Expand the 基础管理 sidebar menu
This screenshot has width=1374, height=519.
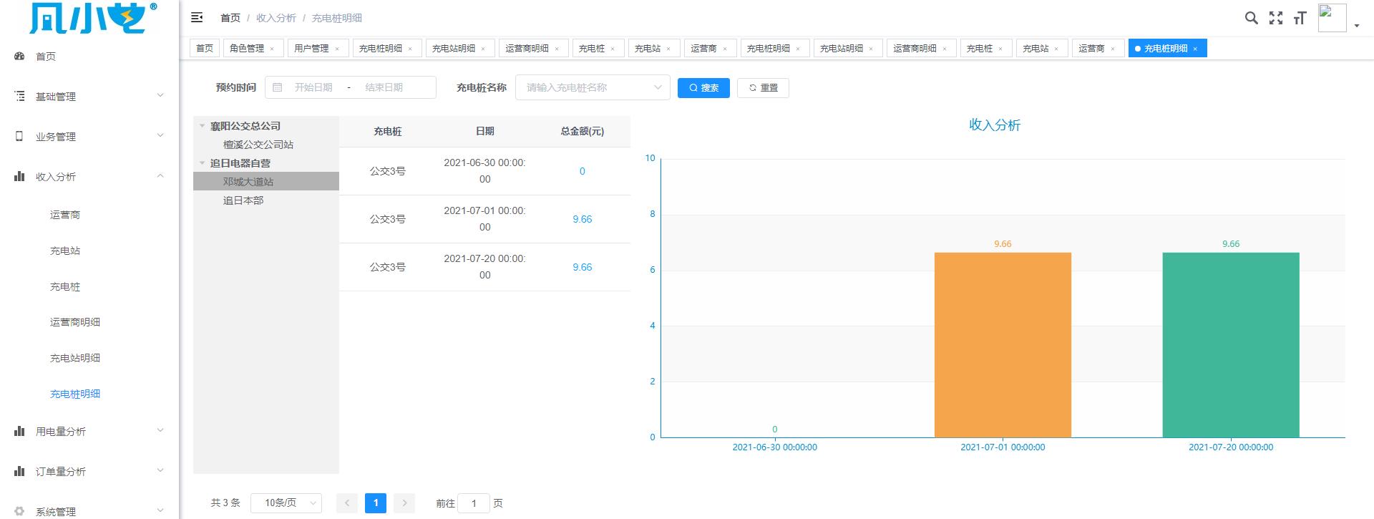pyautogui.click(x=89, y=97)
